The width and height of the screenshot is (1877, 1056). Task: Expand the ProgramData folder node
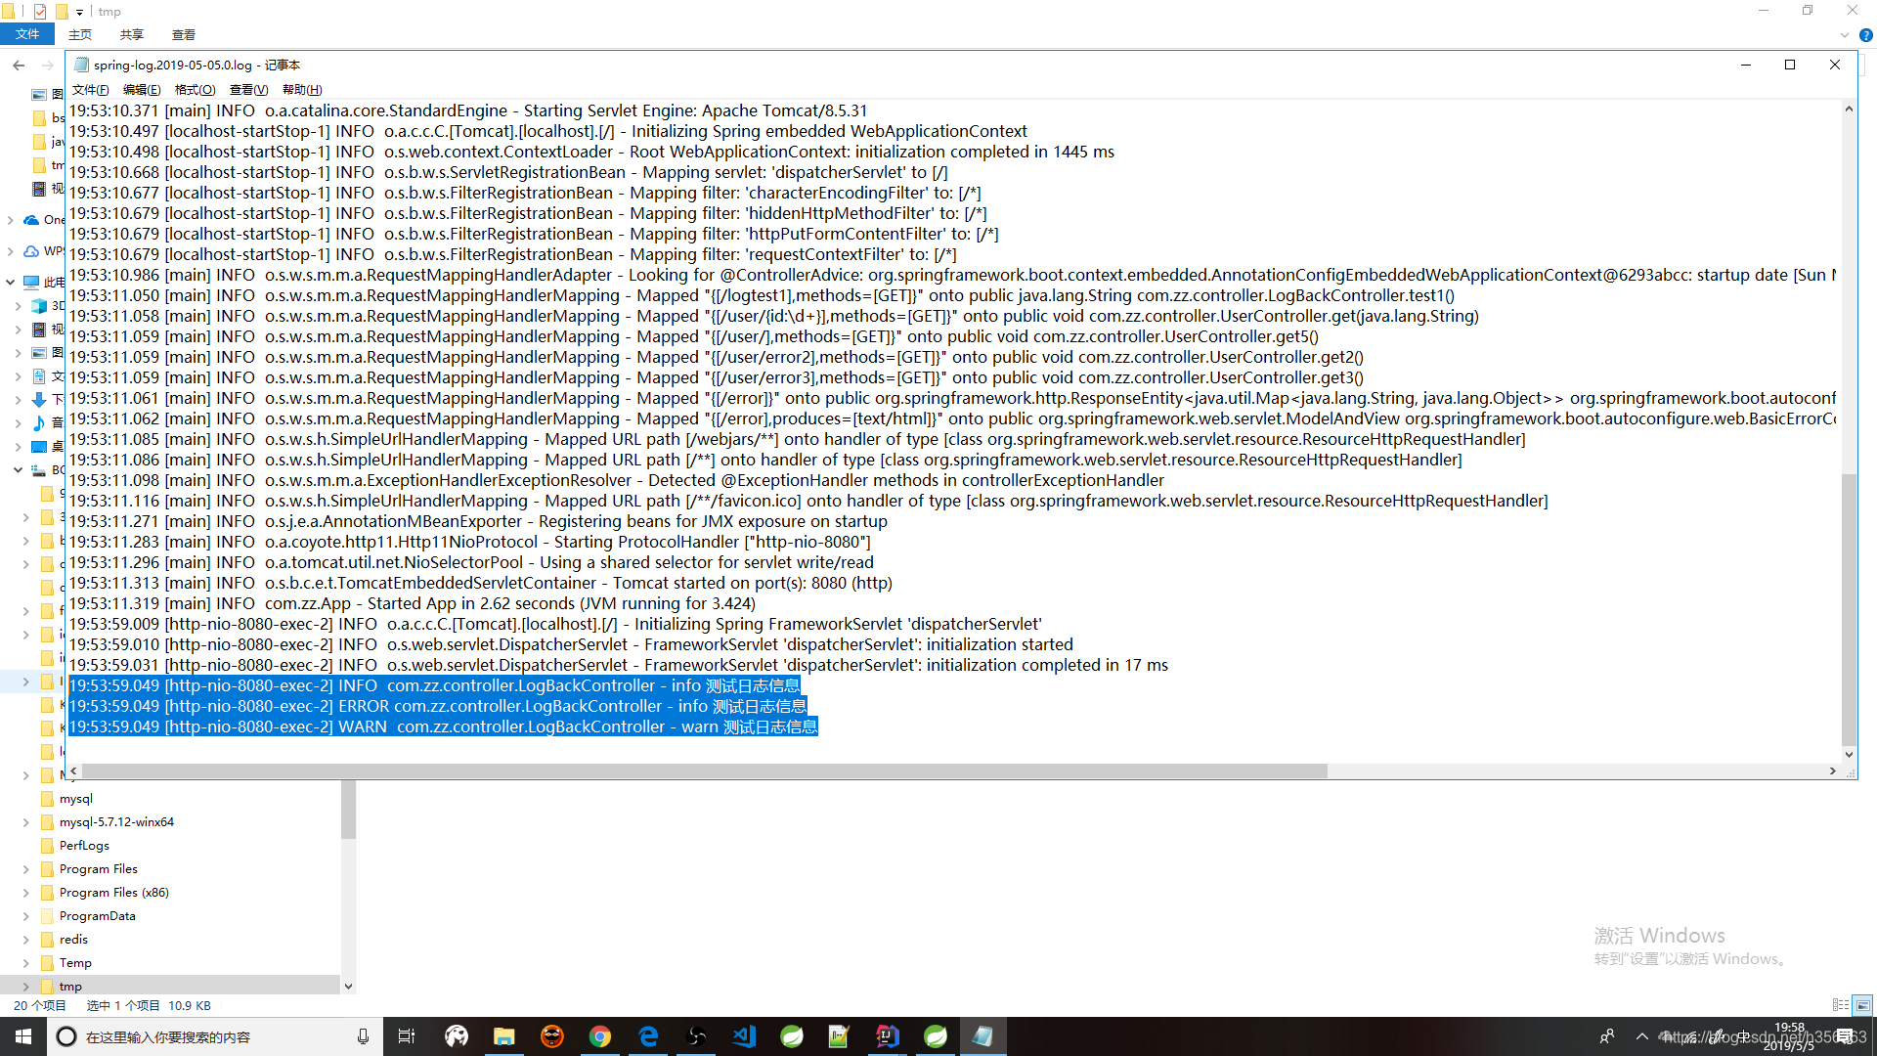click(26, 916)
